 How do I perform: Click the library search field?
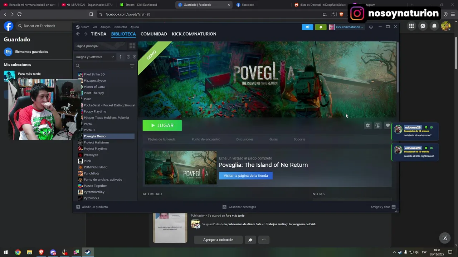tap(102, 66)
